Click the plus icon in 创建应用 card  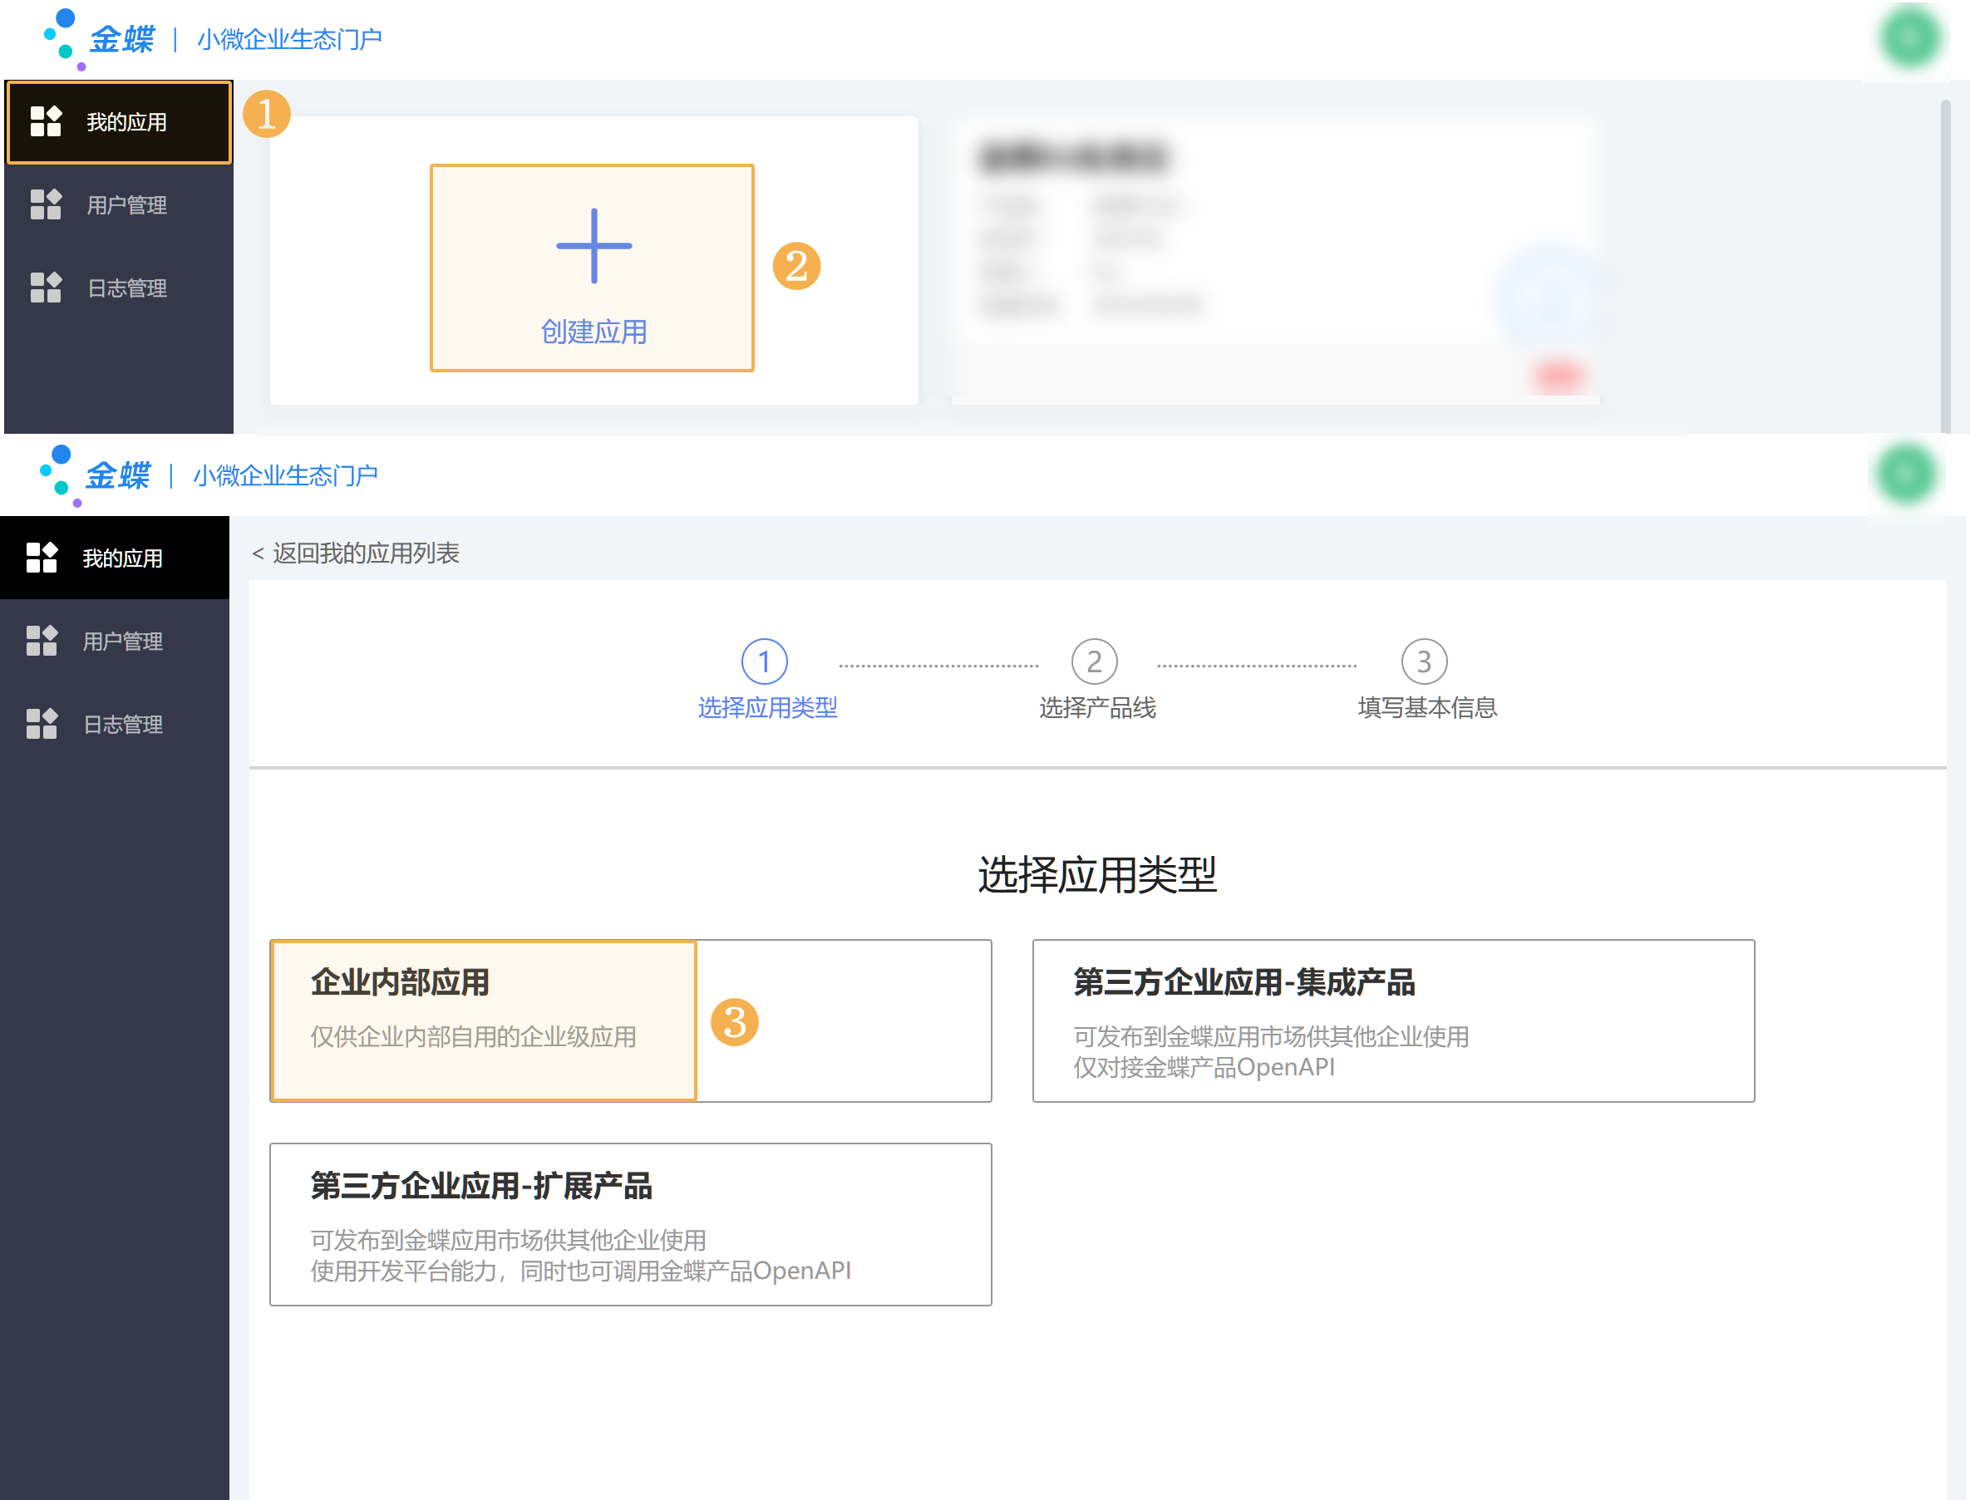click(593, 245)
